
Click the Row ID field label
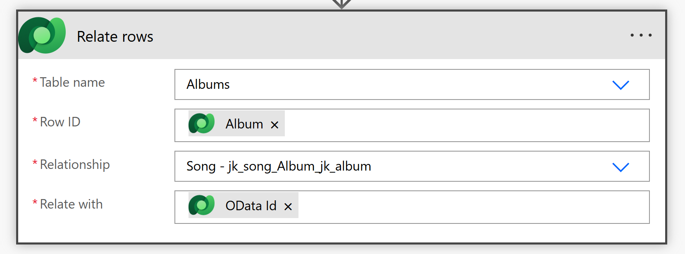pos(60,122)
